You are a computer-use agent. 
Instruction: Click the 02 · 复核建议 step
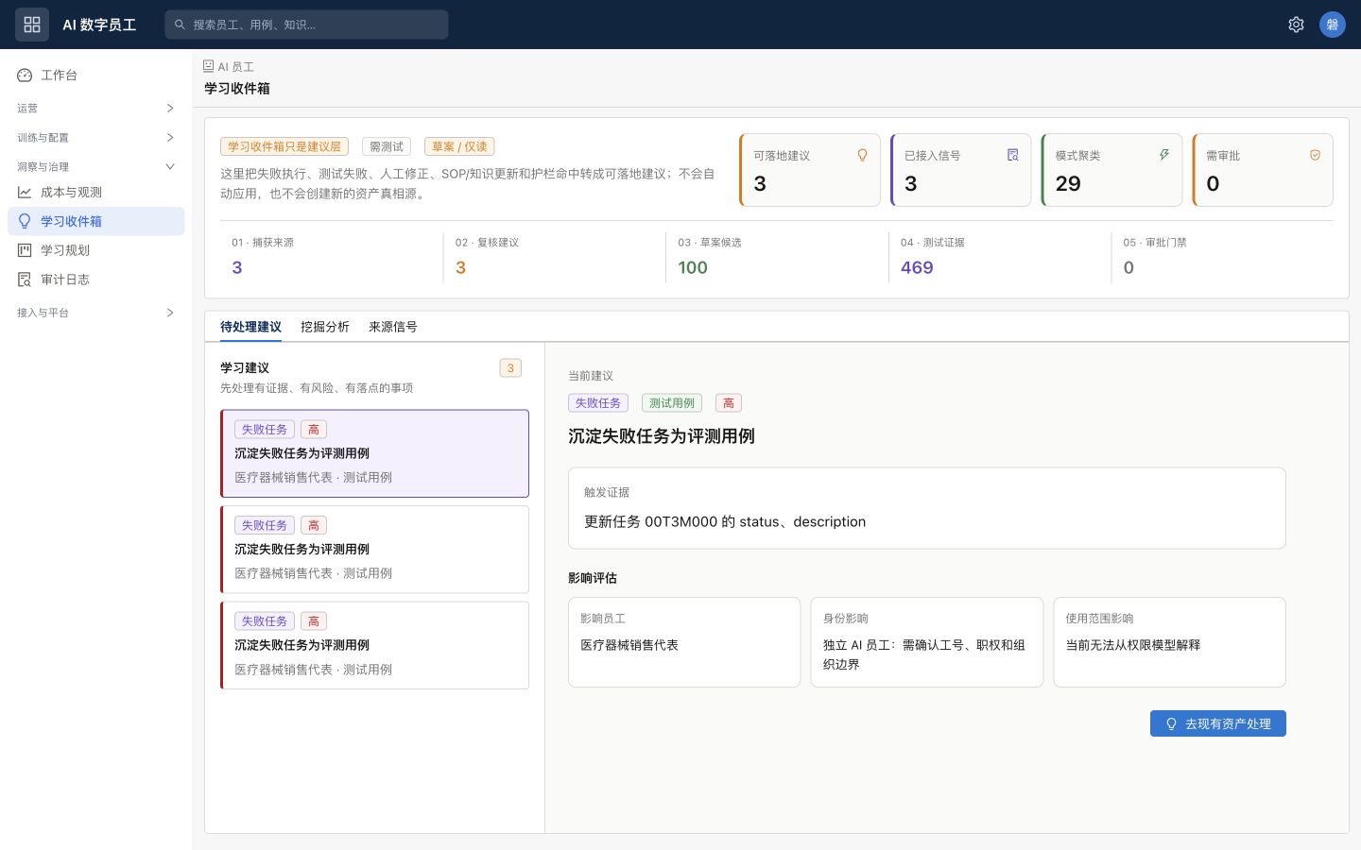tap(554, 257)
